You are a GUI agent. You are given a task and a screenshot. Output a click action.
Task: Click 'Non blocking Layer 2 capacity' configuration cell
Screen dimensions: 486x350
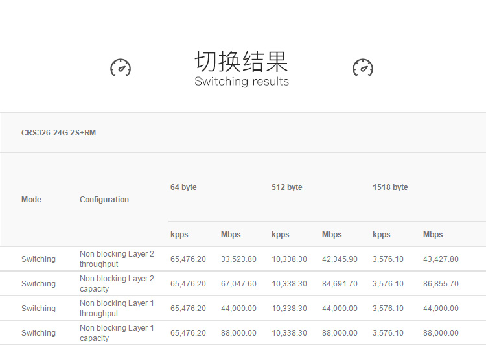[x=117, y=284]
